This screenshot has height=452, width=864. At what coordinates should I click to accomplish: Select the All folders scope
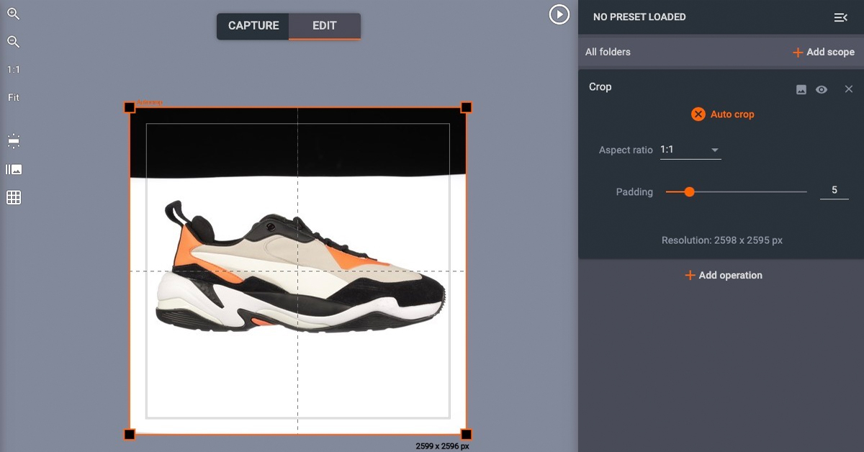click(x=606, y=52)
